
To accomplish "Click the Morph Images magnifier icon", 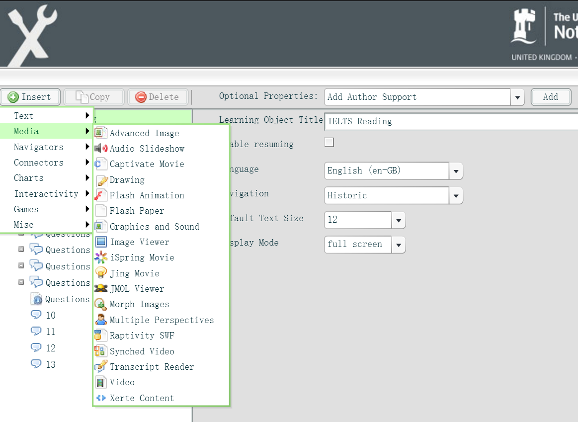I will pyautogui.click(x=100, y=304).
